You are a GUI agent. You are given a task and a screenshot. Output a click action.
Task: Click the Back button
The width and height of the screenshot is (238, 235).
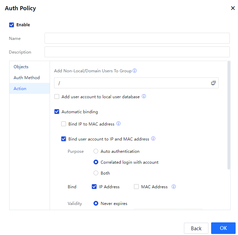[196, 228]
